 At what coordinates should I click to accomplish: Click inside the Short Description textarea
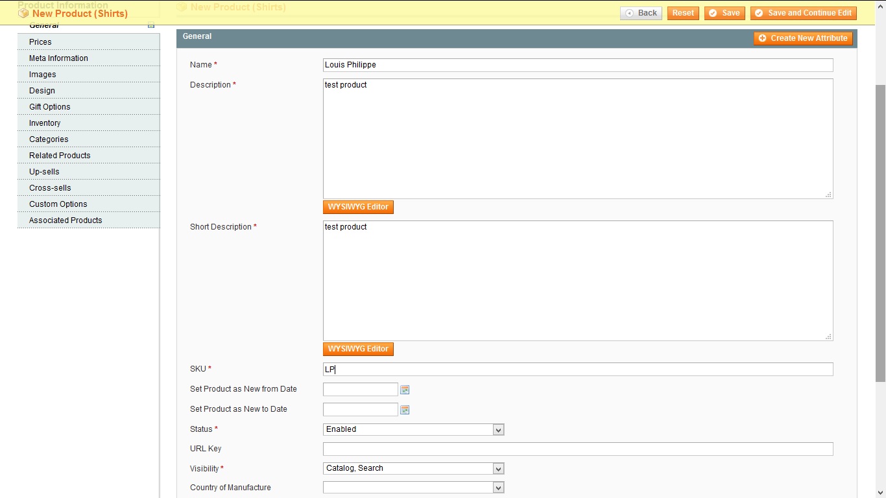coord(578,281)
